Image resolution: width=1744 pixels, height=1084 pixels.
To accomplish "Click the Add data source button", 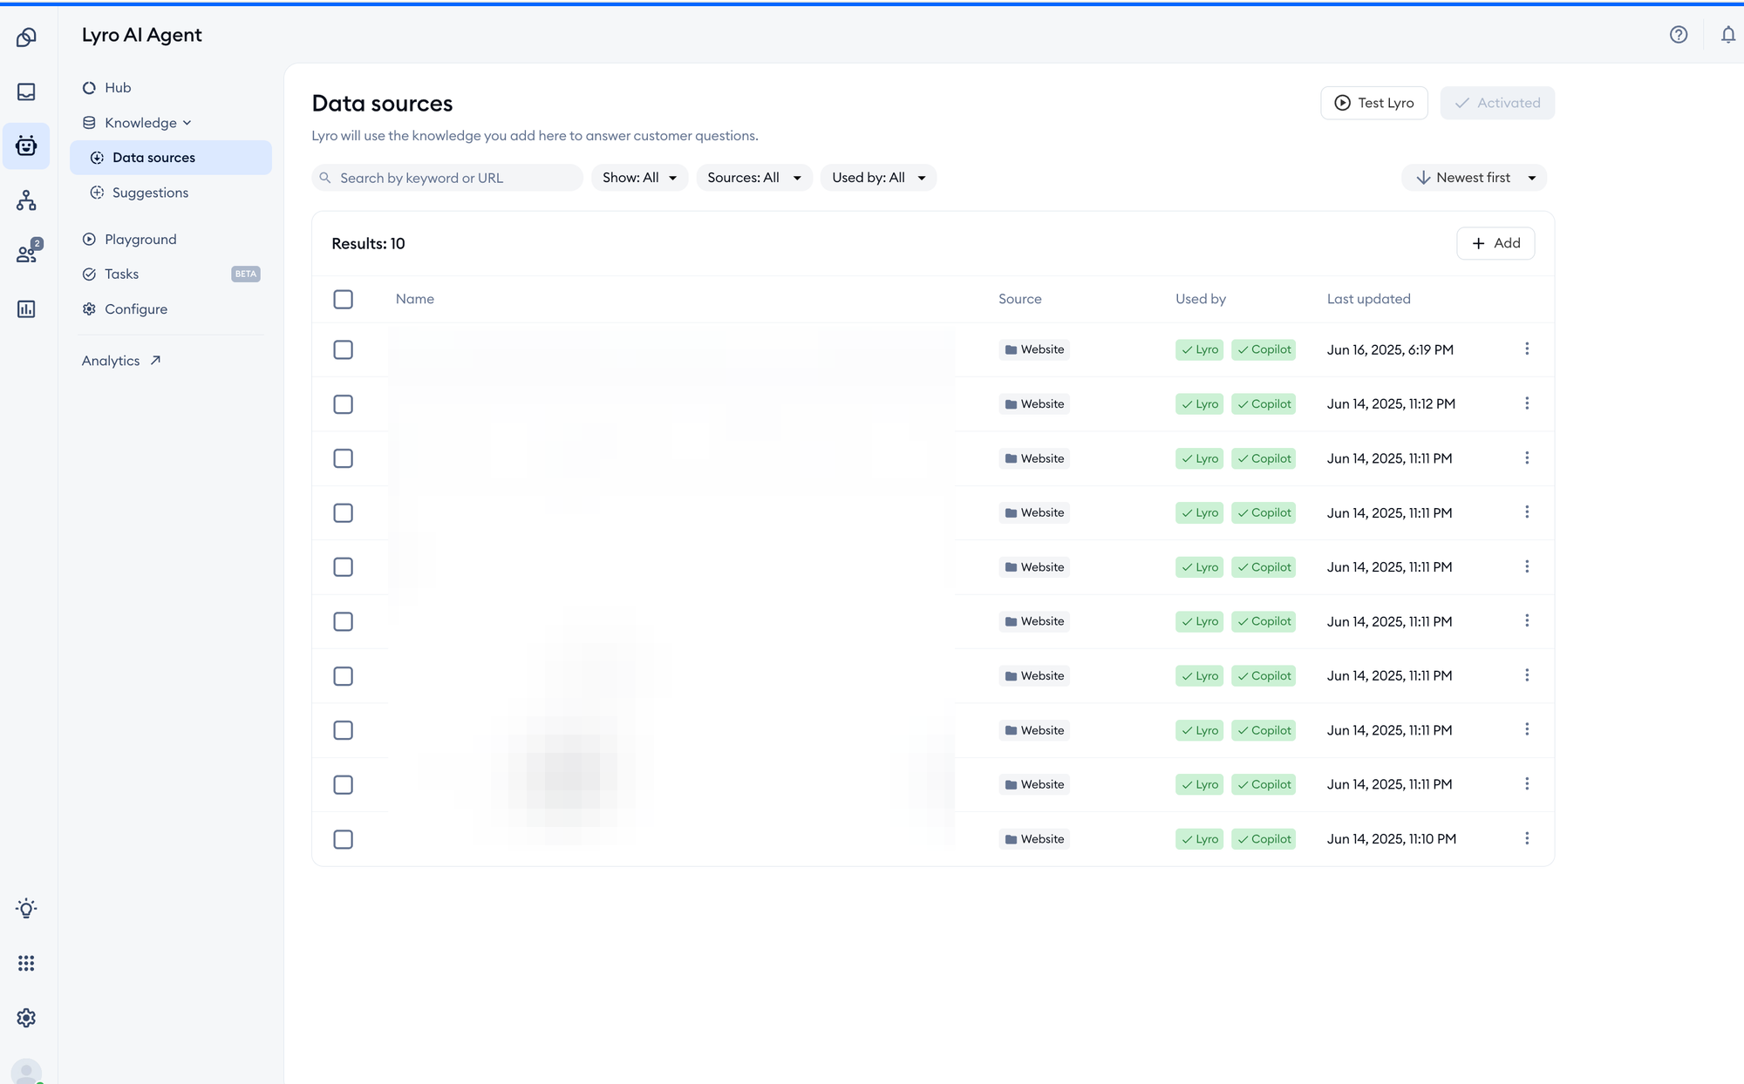I will click(1495, 243).
